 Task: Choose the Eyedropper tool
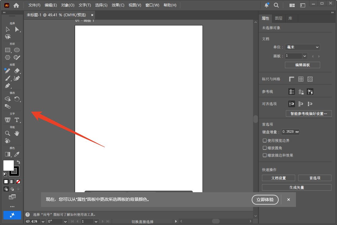(x=17, y=154)
